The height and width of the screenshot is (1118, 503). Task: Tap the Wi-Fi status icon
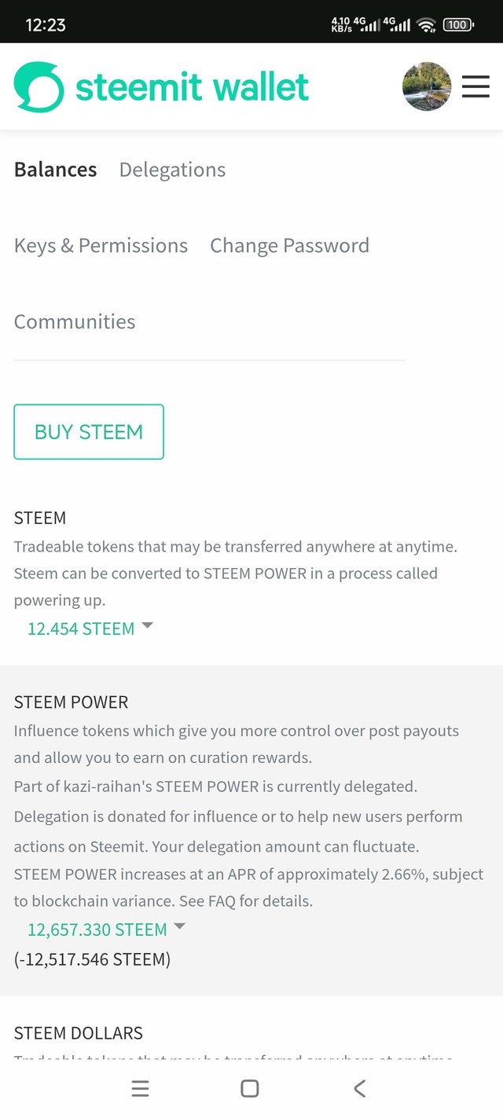(426, 25)
